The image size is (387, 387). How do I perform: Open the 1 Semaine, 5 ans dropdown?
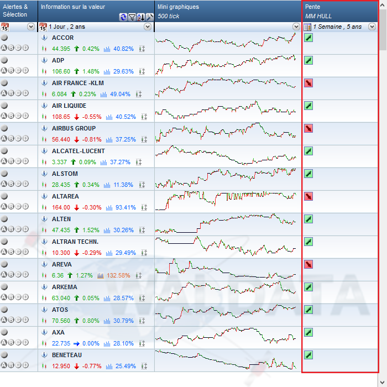(372, 27)
